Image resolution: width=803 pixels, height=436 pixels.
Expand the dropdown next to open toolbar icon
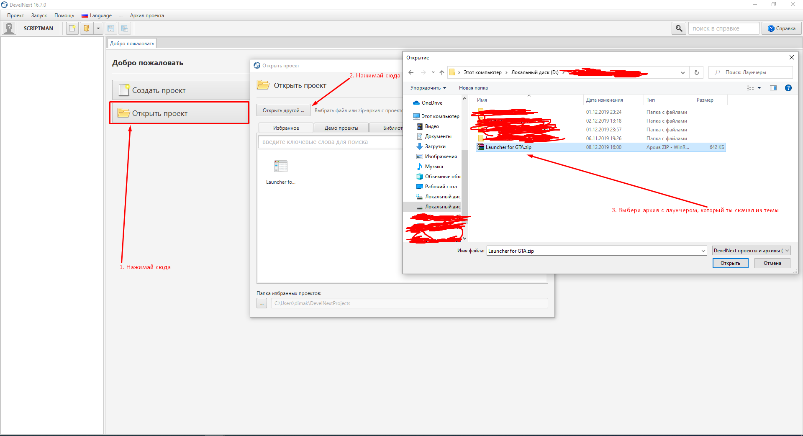pos(98,28)
